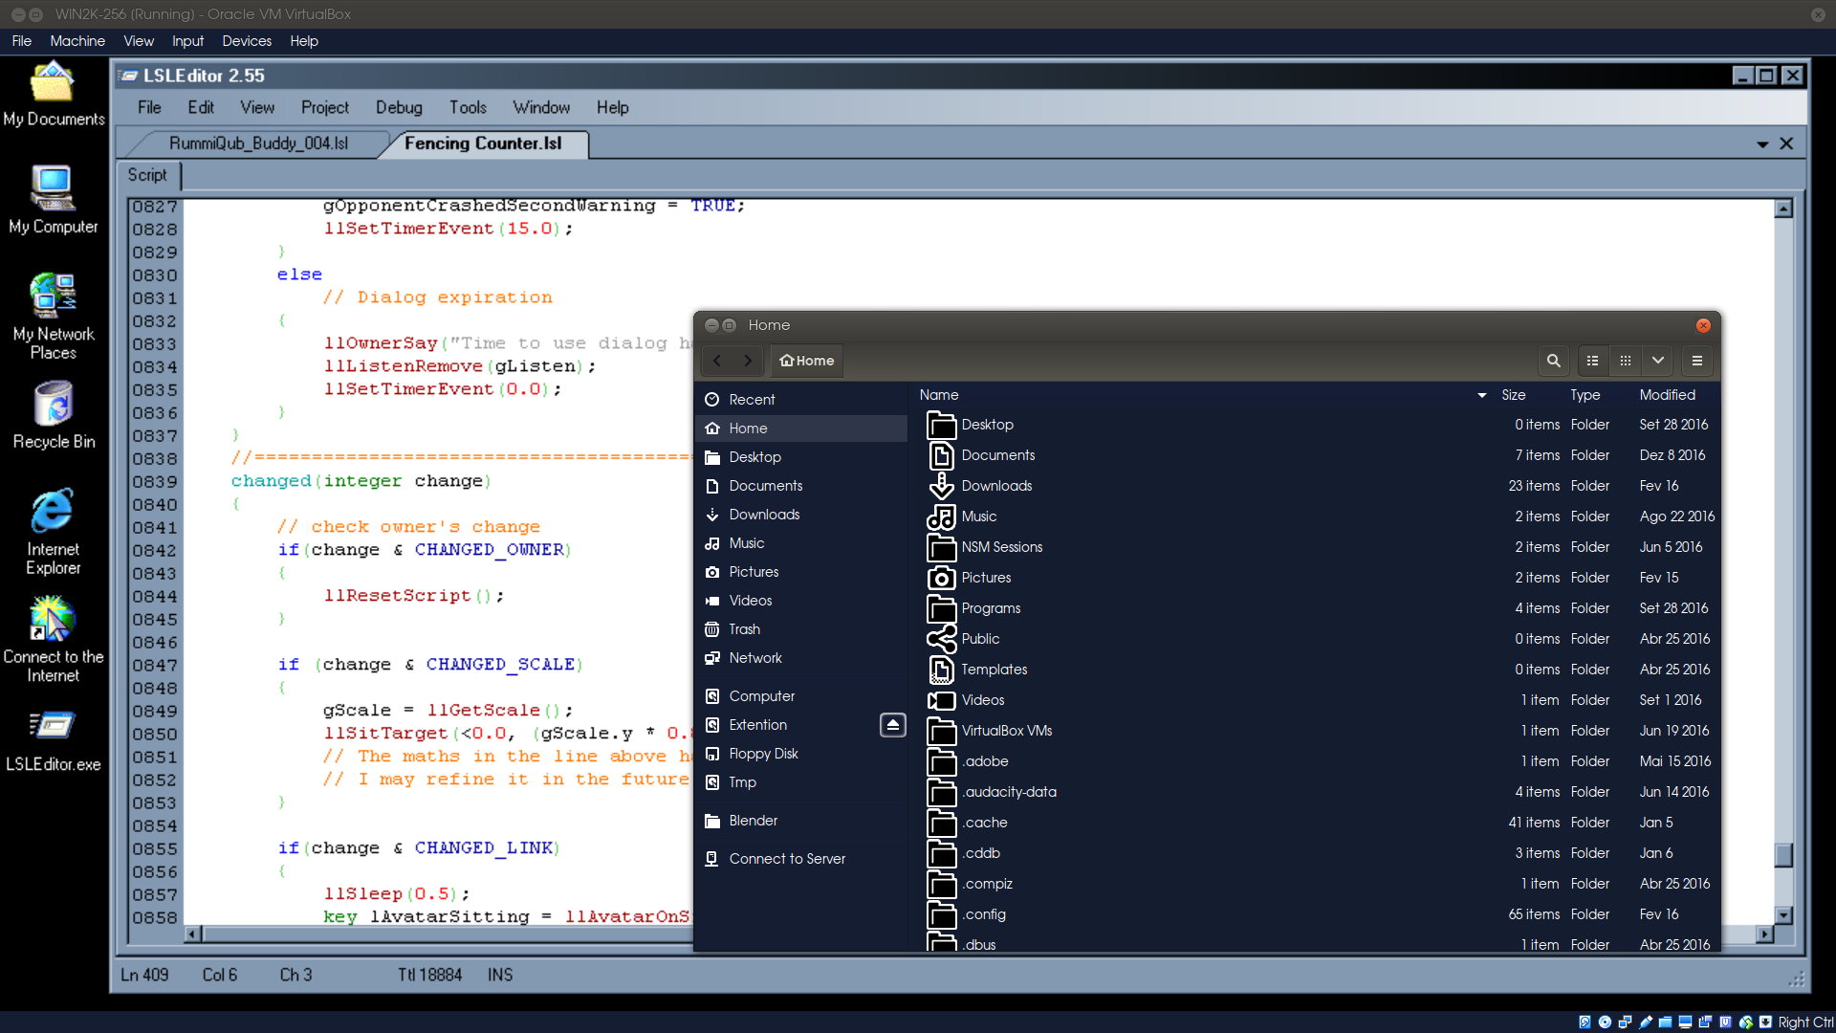Click the search icon in Home window
The height and width of the screenshot is (1033, 1836).
[x=1553, y=361]
